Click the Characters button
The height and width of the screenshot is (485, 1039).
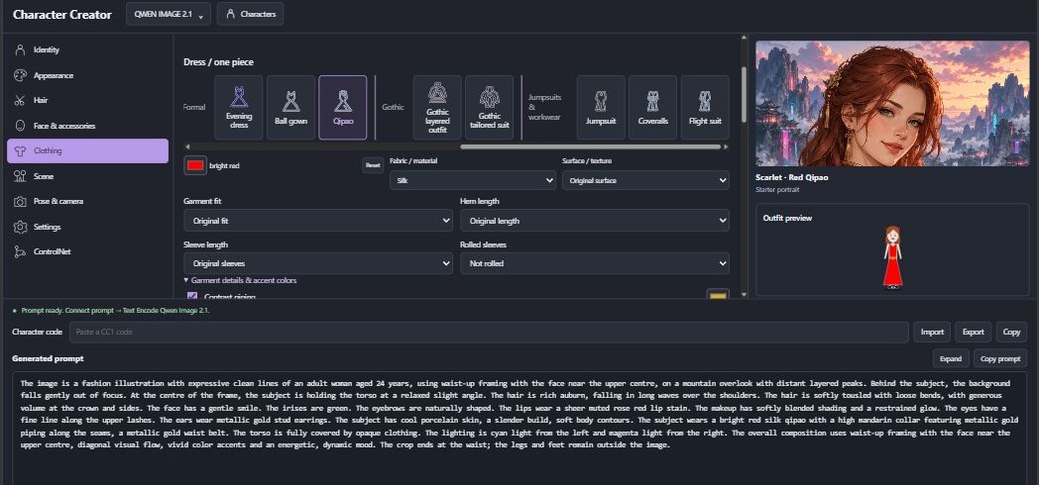[251, 14]
